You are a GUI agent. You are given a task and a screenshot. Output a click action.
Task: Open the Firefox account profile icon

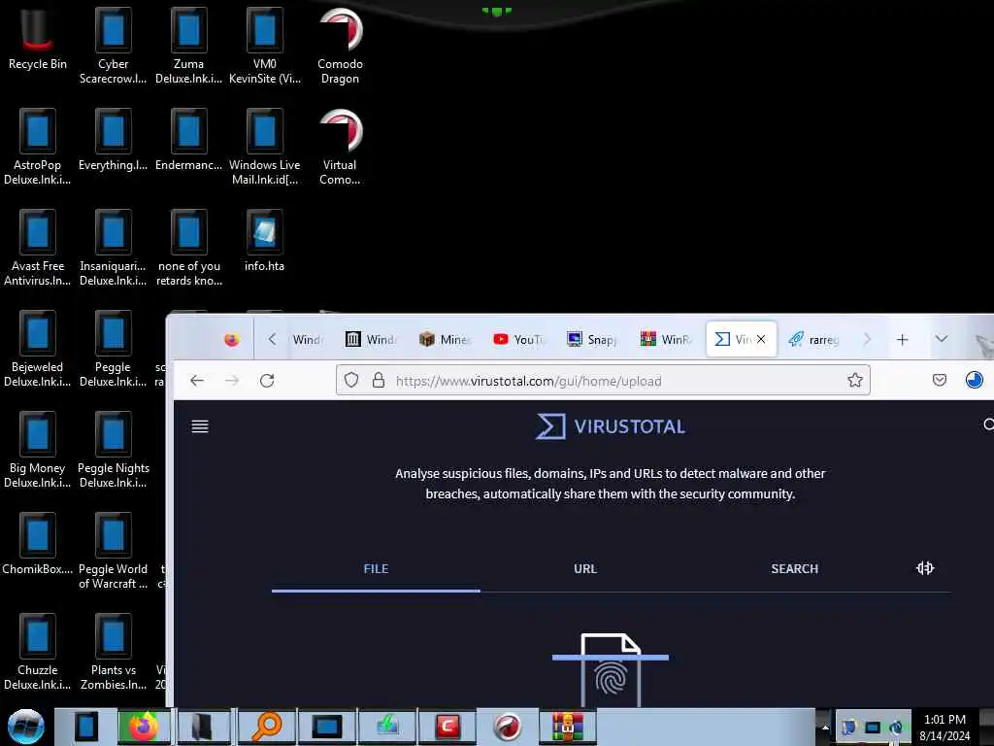974,380
